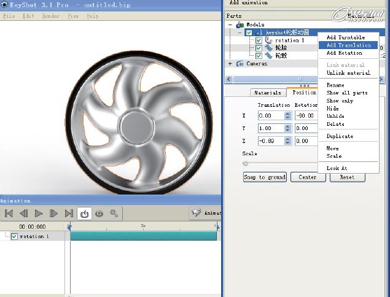Step forward one frame in animation
390x297 pixels.
54,214
